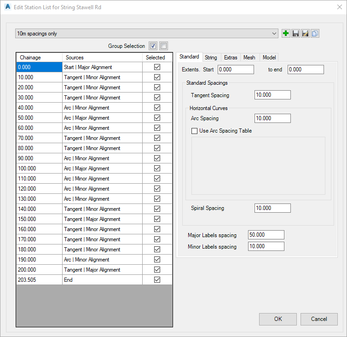Switch to the Extras tab
This screenshot has width=347, height=337.
[231, 58]
